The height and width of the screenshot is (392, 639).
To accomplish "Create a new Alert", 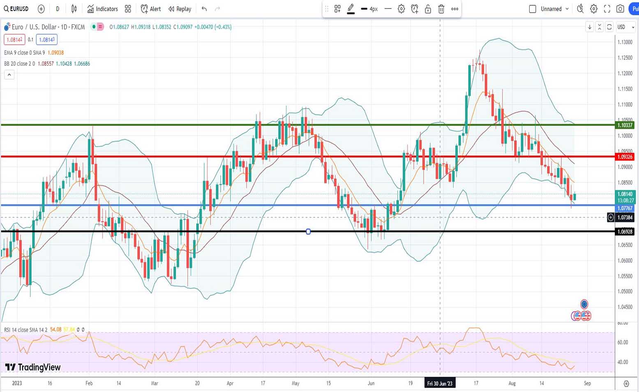I will (150, 9).
